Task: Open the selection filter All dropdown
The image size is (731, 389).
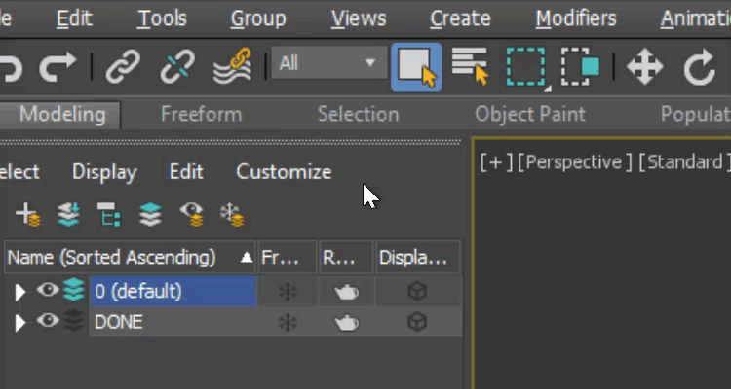Action: [327, 64]
